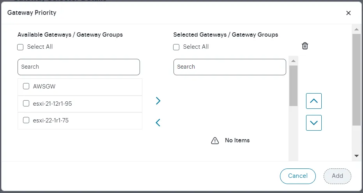Click the esxi-21-12r1-95 gateway name
Viewport: 363px width, 193px height.
point(52,103)
